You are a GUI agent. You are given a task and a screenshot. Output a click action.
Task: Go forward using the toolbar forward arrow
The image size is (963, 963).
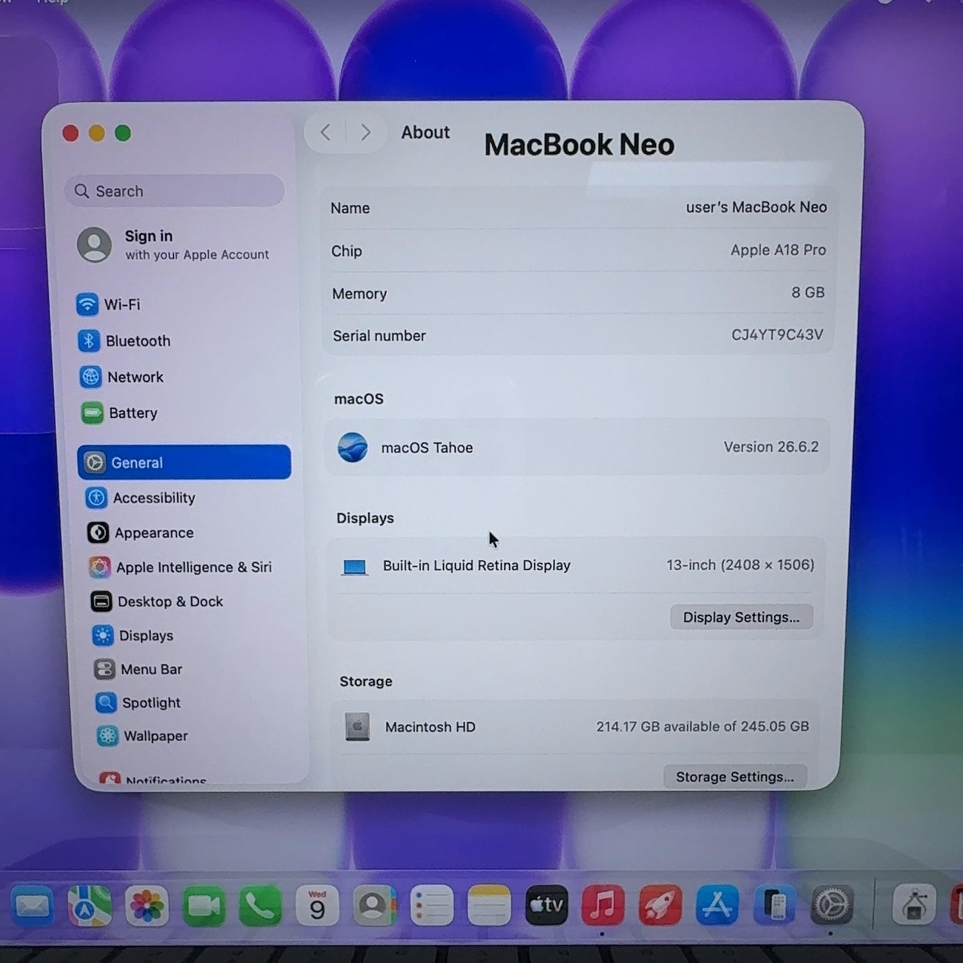click(x=365, y=133)
